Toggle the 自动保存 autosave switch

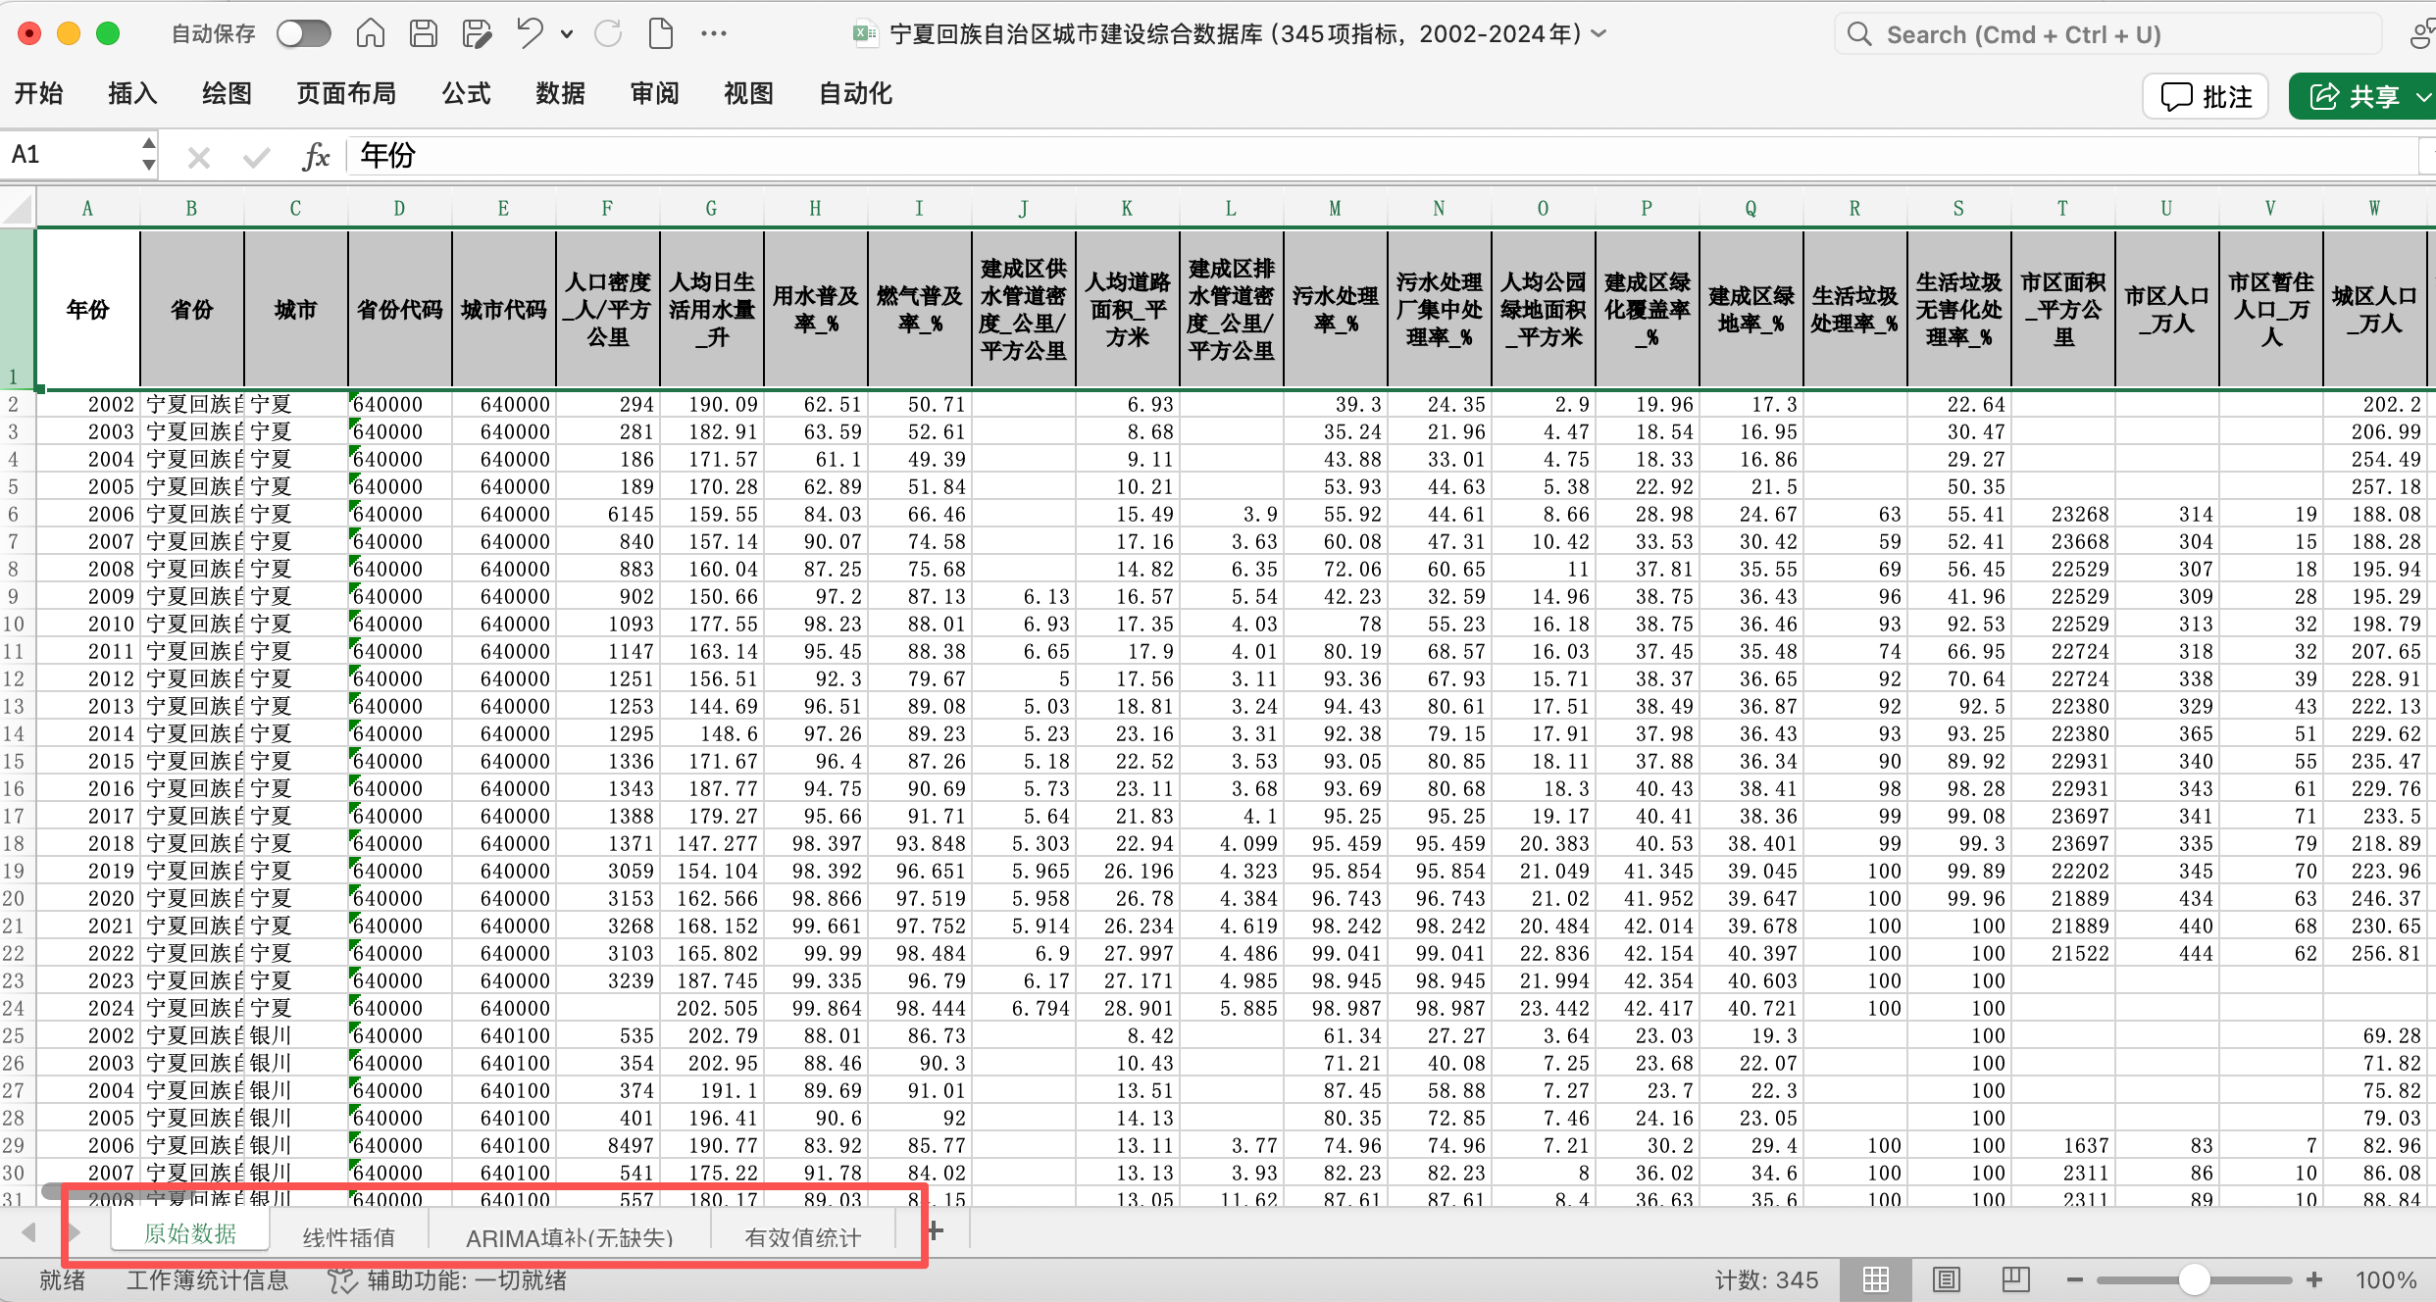pos(303,33)
